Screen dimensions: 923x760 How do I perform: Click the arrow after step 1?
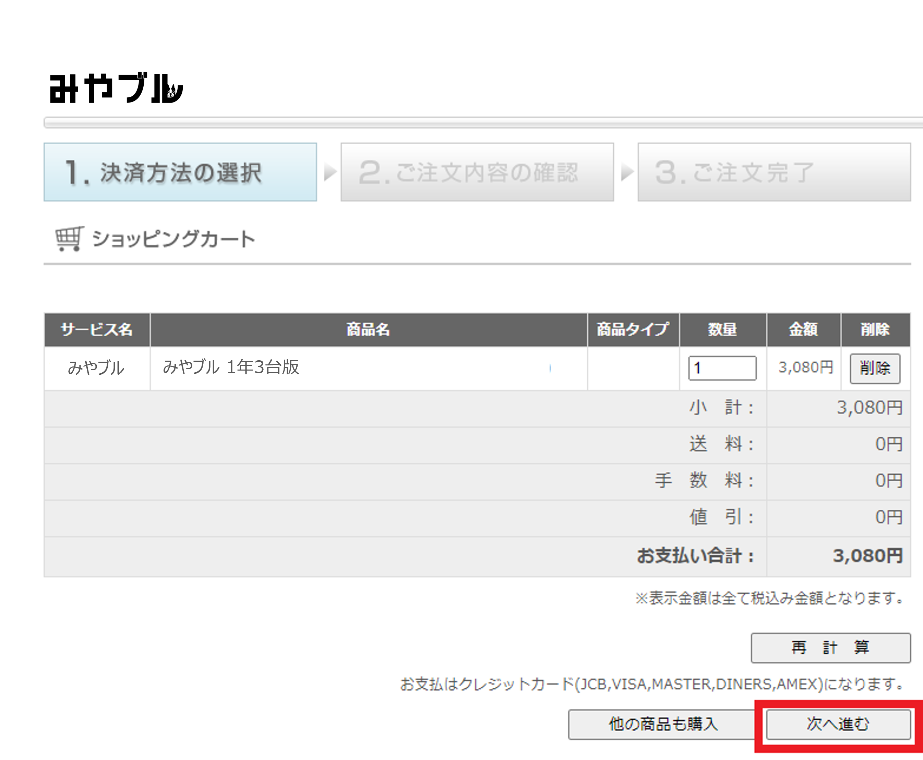click(330, 172)
